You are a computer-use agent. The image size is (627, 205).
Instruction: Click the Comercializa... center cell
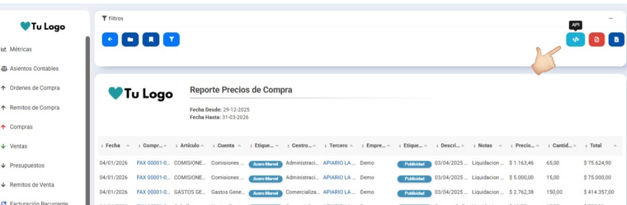(302, 192)
